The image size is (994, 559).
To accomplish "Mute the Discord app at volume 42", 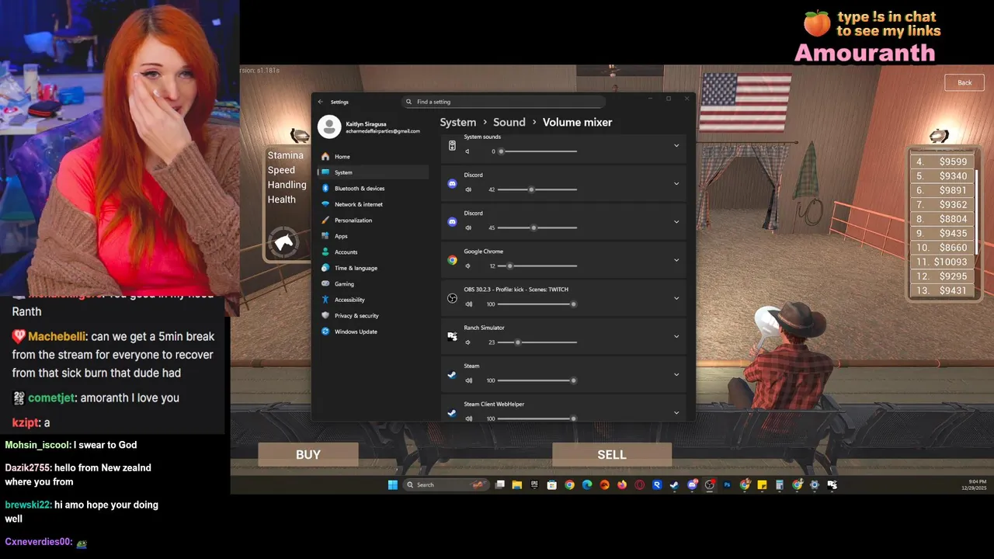I will [x=468, y=189].
